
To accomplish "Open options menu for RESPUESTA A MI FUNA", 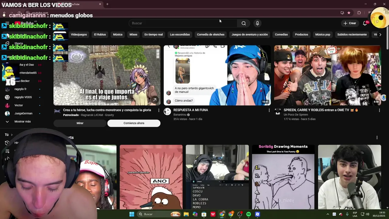I will tap(269, 110).
